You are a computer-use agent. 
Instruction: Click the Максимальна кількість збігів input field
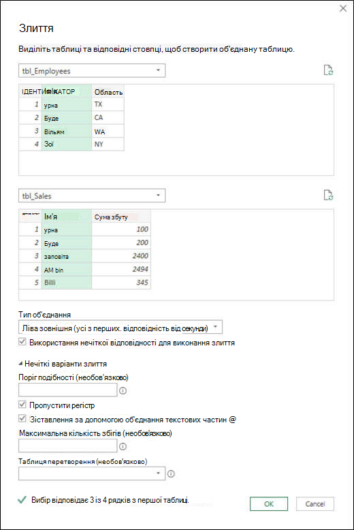[68, 446]
